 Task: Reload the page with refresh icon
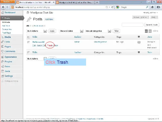112,7
